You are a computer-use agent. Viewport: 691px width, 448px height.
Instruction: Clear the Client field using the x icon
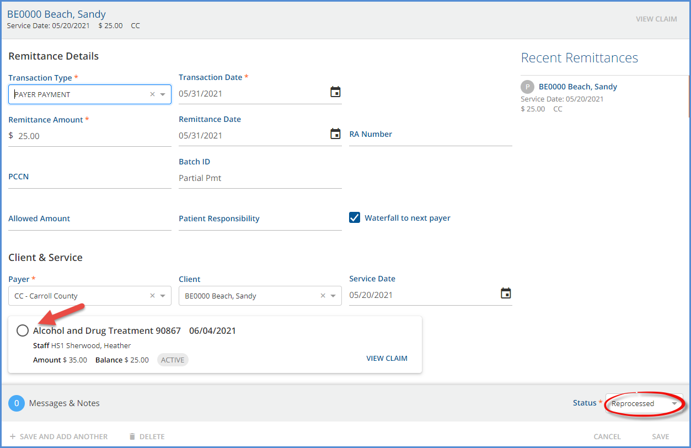pos(323,296)
